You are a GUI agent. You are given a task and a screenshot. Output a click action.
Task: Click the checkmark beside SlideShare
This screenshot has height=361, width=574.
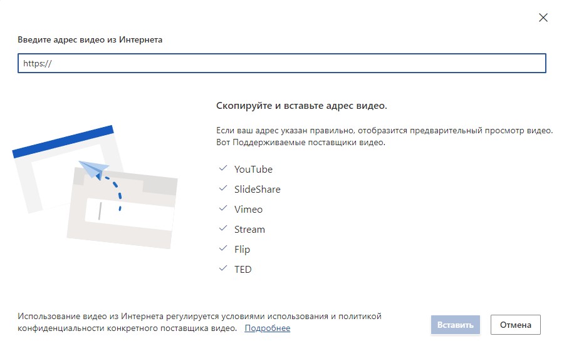tap(223, 189)
